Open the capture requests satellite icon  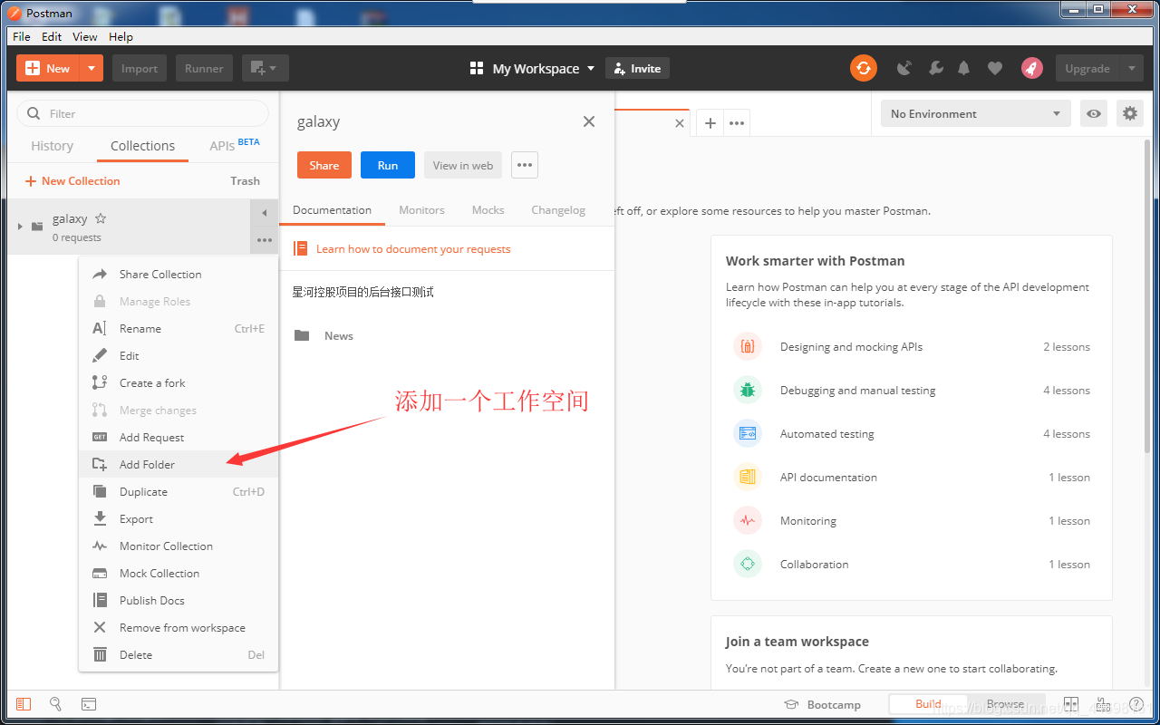(904, 68)
